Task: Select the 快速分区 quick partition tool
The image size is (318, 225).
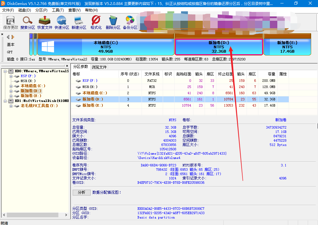Action: coord(62,22)
